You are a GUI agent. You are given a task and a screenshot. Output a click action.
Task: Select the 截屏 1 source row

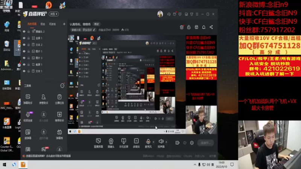[44, 65]
